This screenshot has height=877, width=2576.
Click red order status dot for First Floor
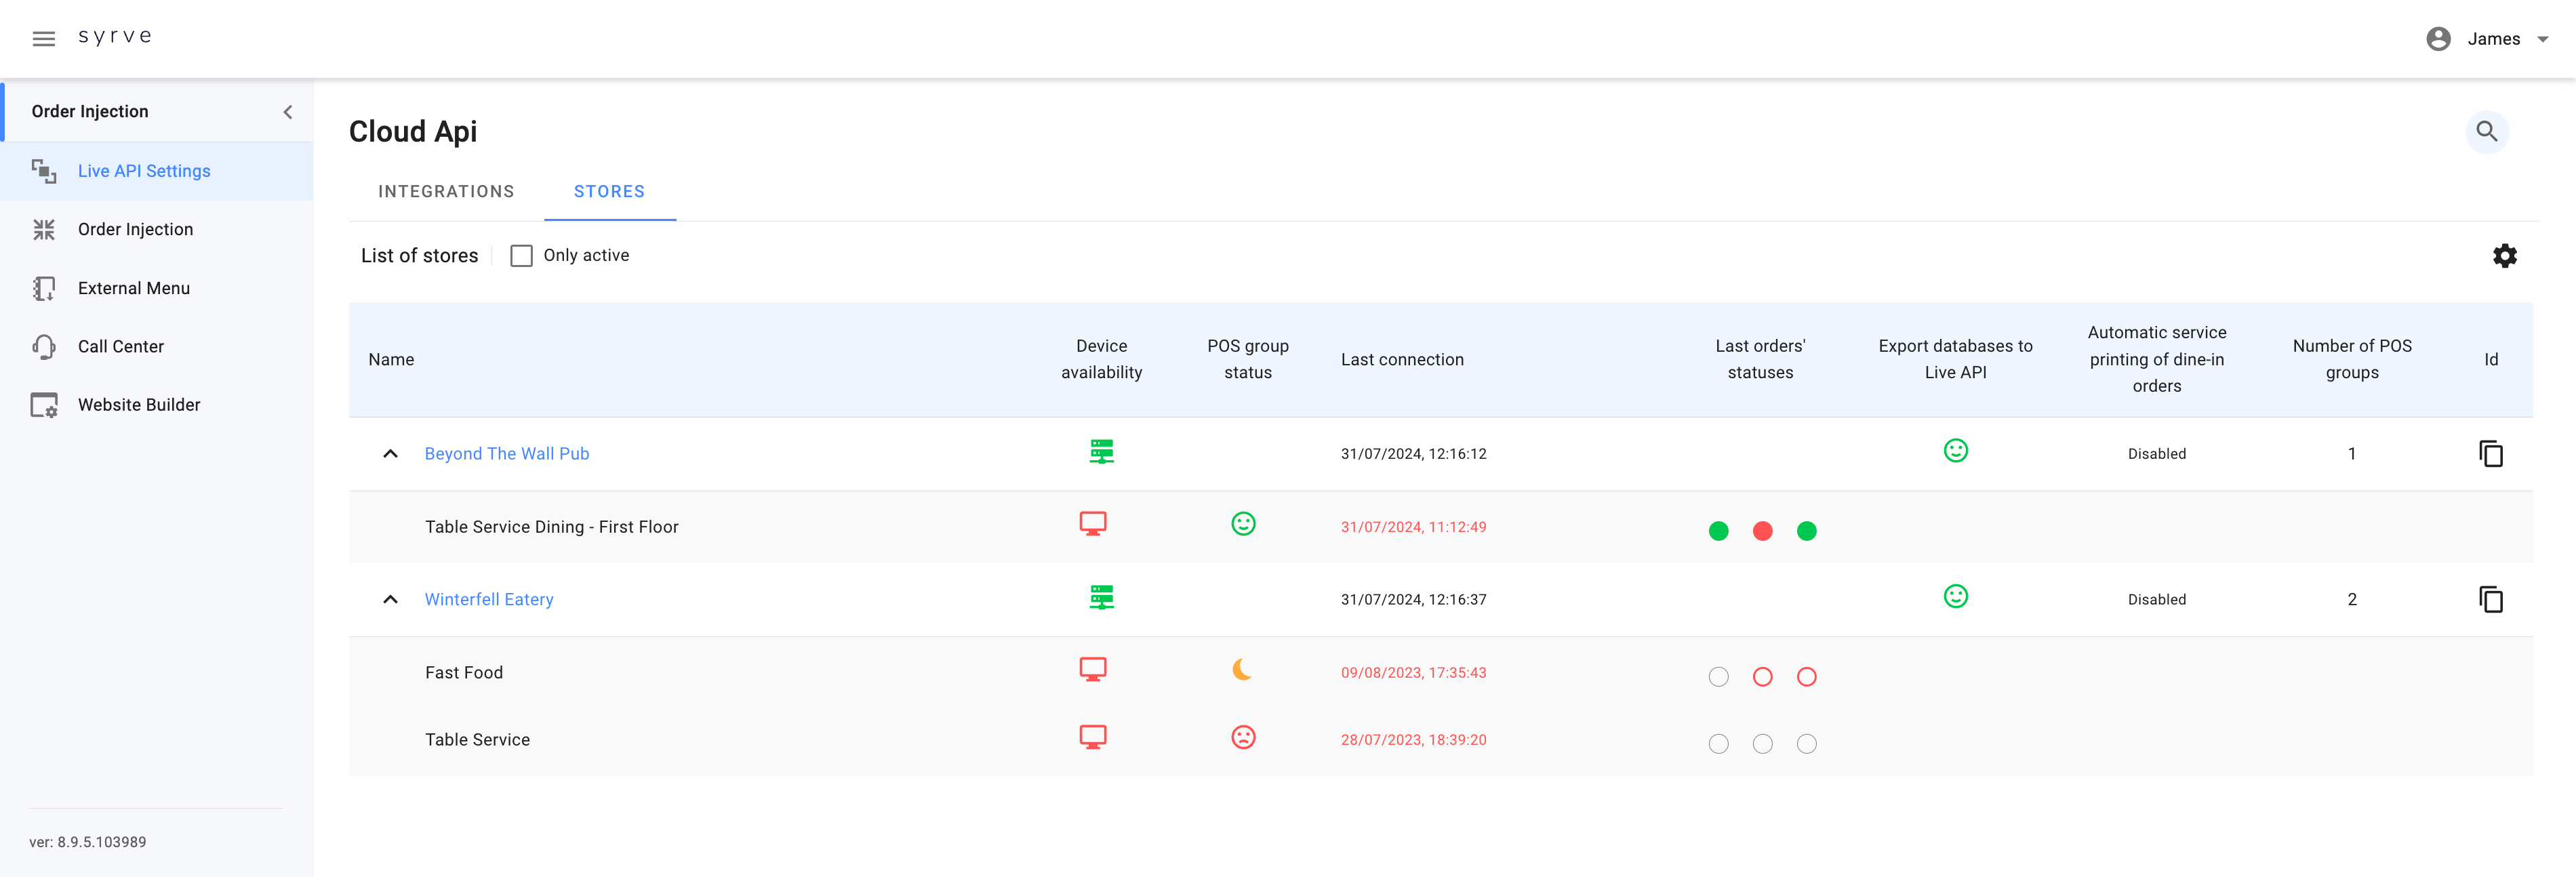1762,531
